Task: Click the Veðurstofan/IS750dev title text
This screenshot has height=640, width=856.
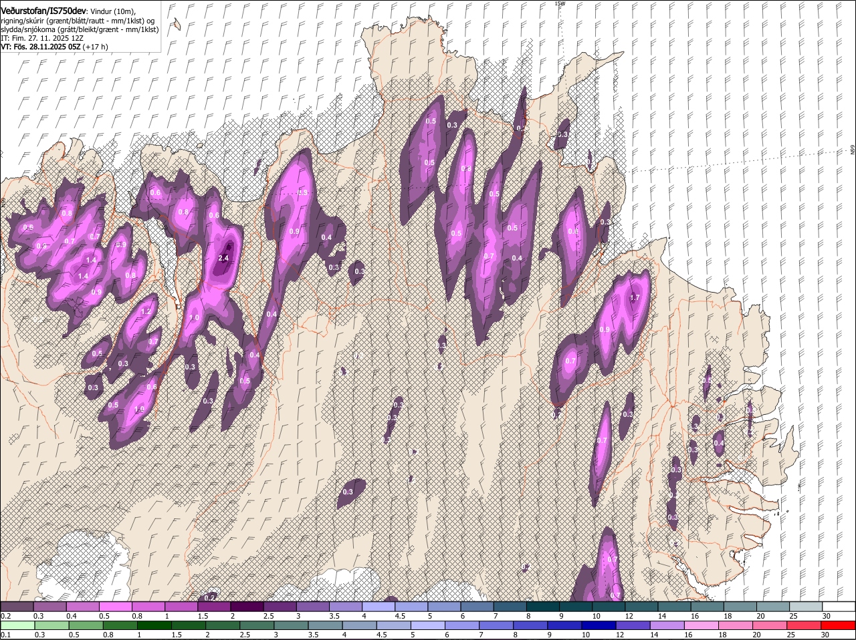Action: (x=43, y=11)
